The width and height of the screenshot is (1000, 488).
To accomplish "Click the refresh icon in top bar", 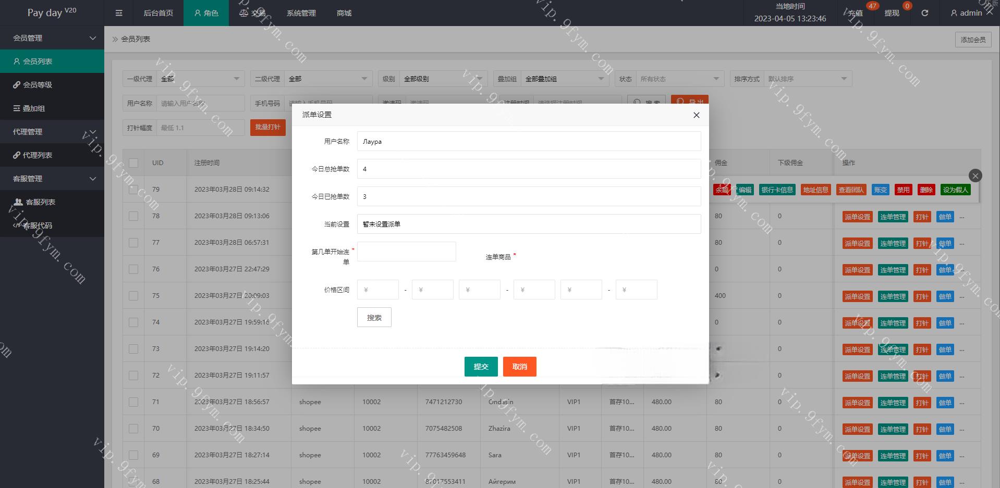I will click(x=924, y=13).
